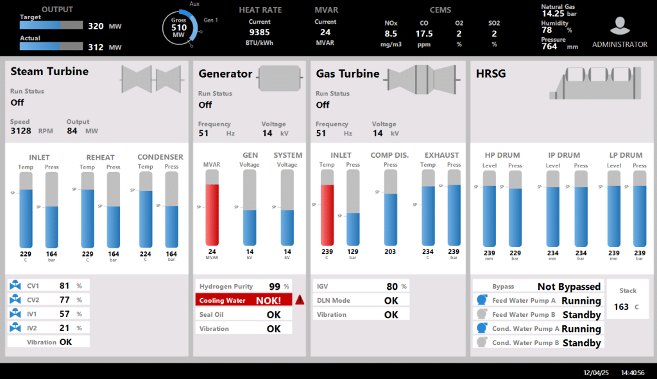The width and height of the screenshot is (657, 379).
Task: Click the Stack temperature box
Action: point(627,299)
